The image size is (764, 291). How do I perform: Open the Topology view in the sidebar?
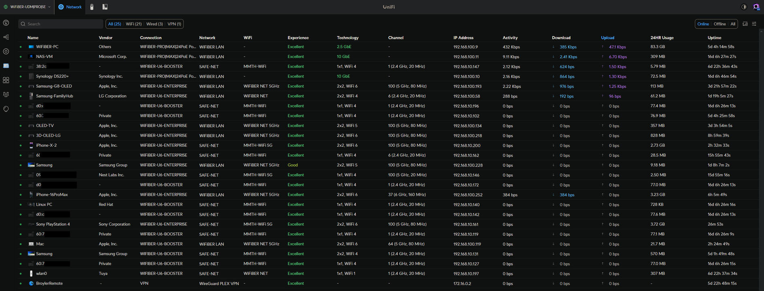pos(6,37)
